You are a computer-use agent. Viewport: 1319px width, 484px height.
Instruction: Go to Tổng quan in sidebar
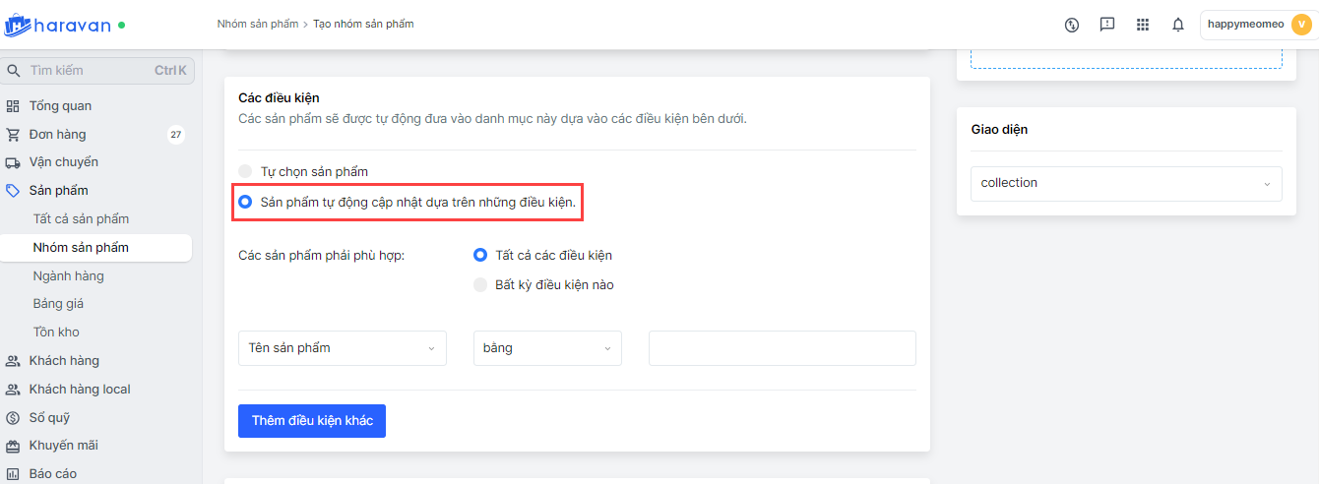60,106
